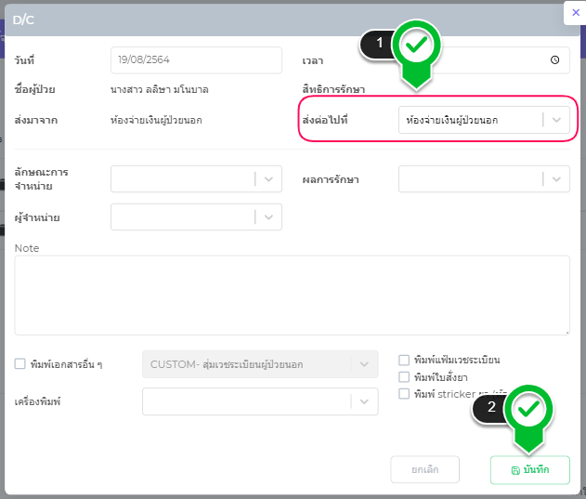Open the ผลการรักษา dropdown list
Screen dimensions: 586x499
coord(556,178)
